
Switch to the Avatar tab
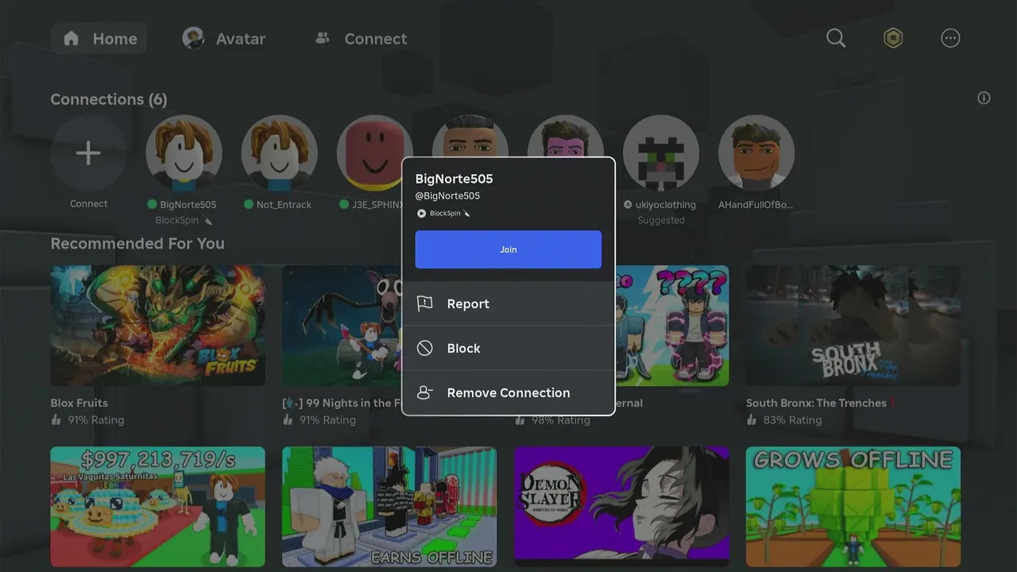click(224, 38)
